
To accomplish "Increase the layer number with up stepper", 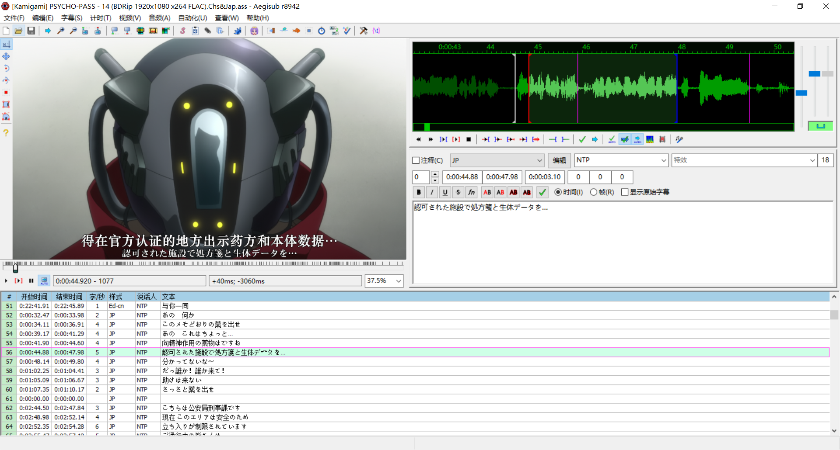I will [435, 174].
